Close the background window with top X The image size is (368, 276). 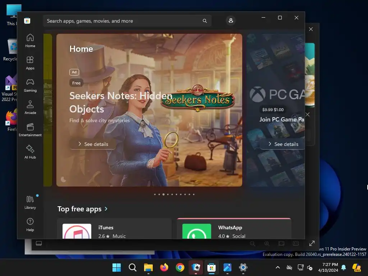tap(311, 29)
